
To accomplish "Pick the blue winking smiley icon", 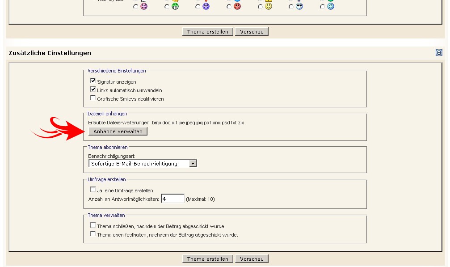I will tap(330, 7).
